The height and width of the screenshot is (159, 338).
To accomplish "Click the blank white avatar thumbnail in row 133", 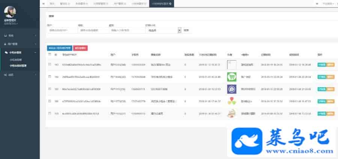I will click(231, 64).
